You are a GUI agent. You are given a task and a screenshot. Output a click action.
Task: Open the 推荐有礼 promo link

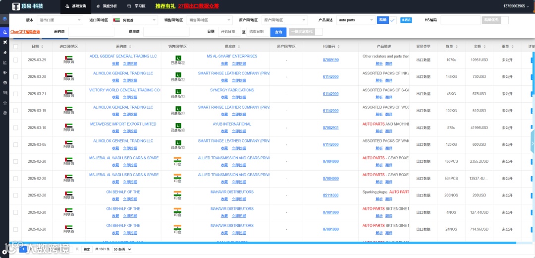pos(165,6)
